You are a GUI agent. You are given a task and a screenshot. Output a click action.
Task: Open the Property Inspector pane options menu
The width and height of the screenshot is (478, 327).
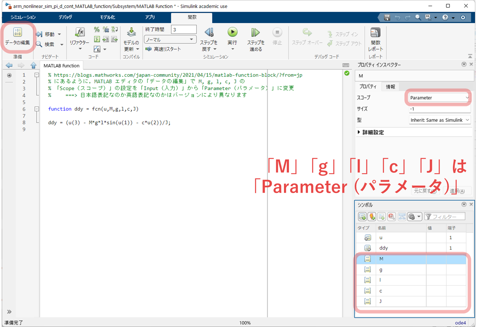(x=464, y=64)
